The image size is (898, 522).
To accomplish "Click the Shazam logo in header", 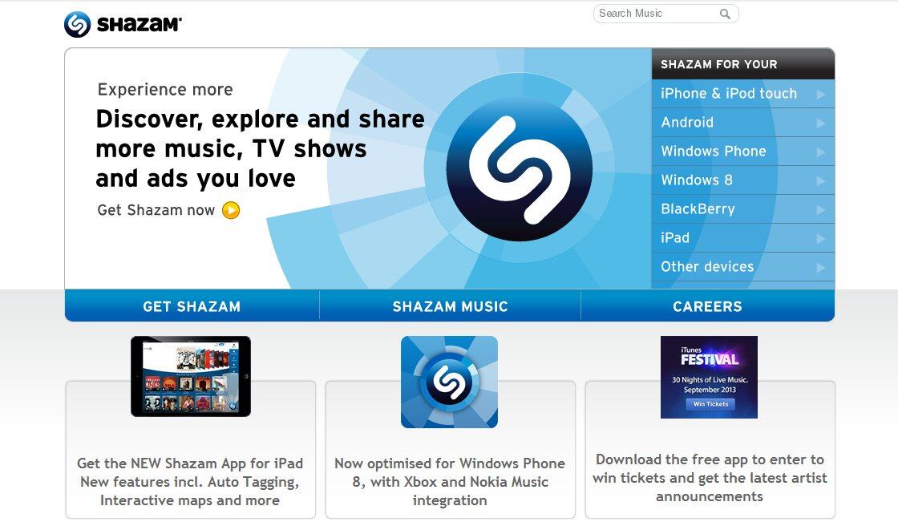I will point(123,24).
